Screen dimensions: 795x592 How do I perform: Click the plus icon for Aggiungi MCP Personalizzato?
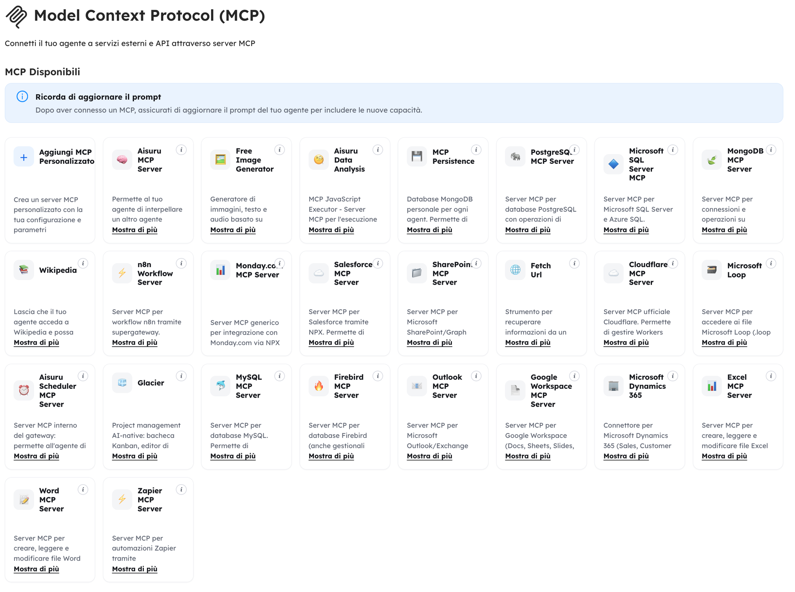click(x=24, y=157)
